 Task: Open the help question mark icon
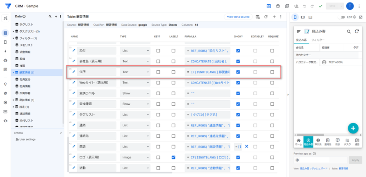pos(278,6)
